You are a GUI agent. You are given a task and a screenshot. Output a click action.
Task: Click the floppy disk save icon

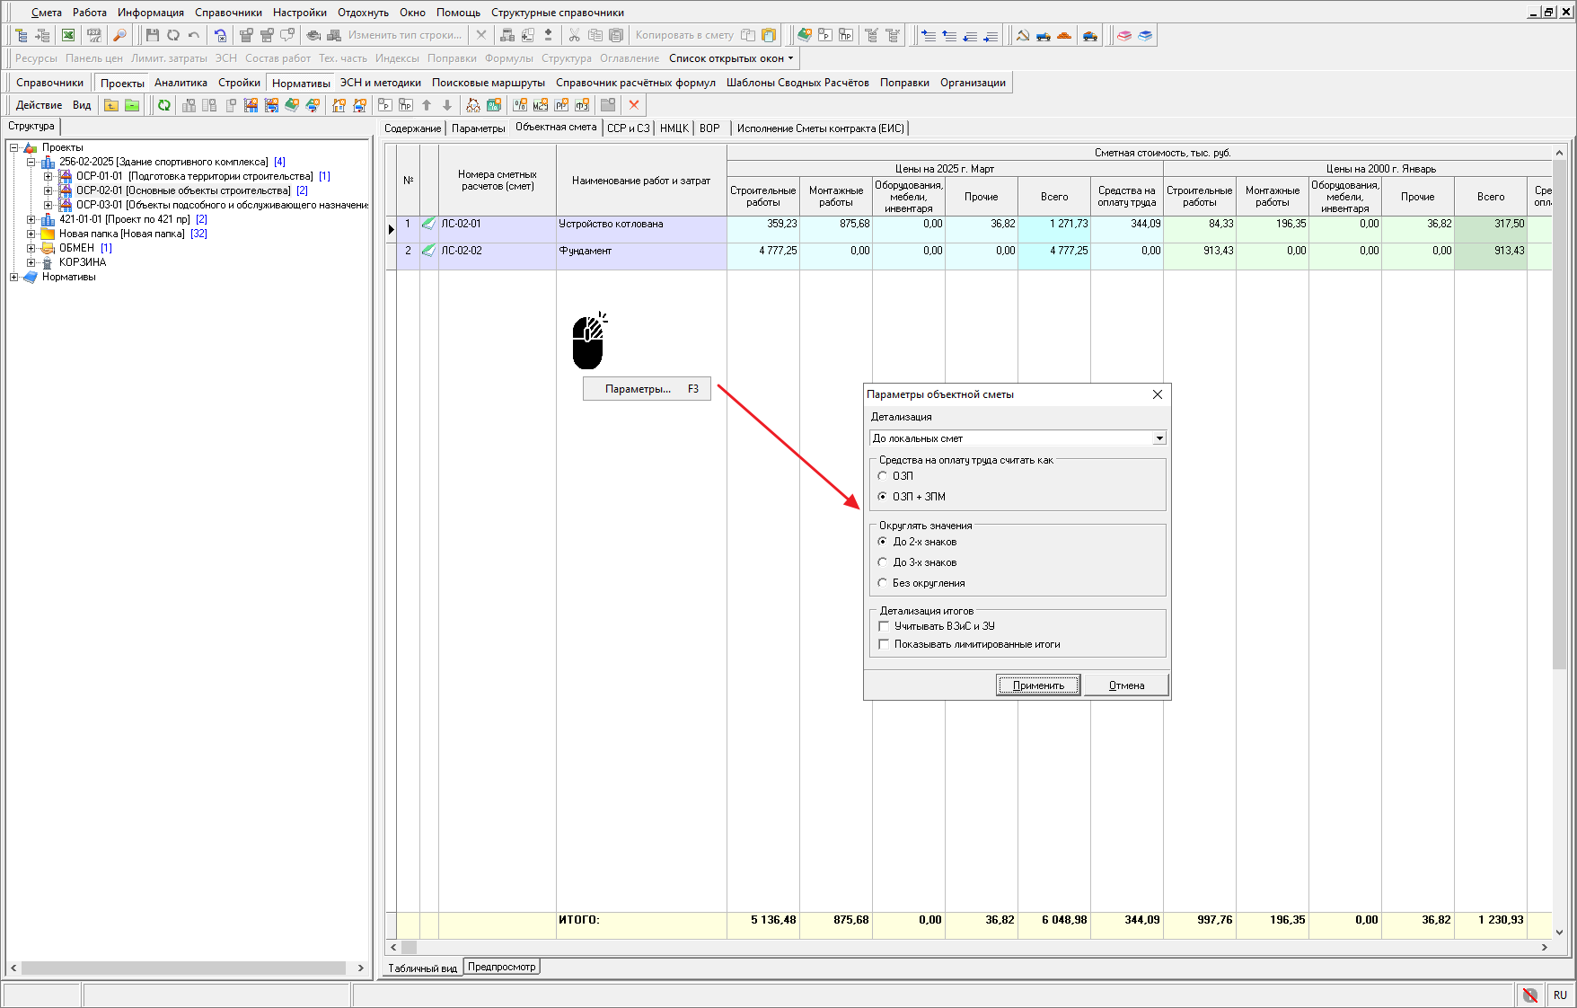point(152,35)
